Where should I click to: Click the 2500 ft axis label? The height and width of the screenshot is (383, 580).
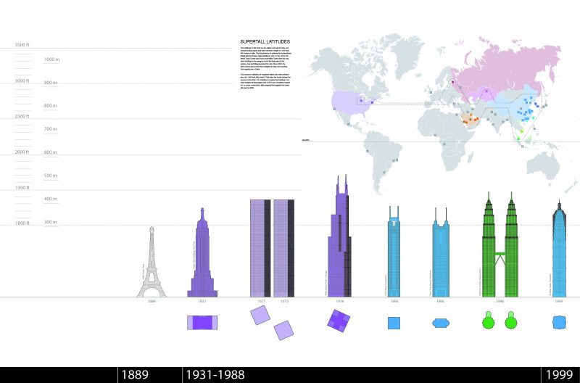(22, 116)
